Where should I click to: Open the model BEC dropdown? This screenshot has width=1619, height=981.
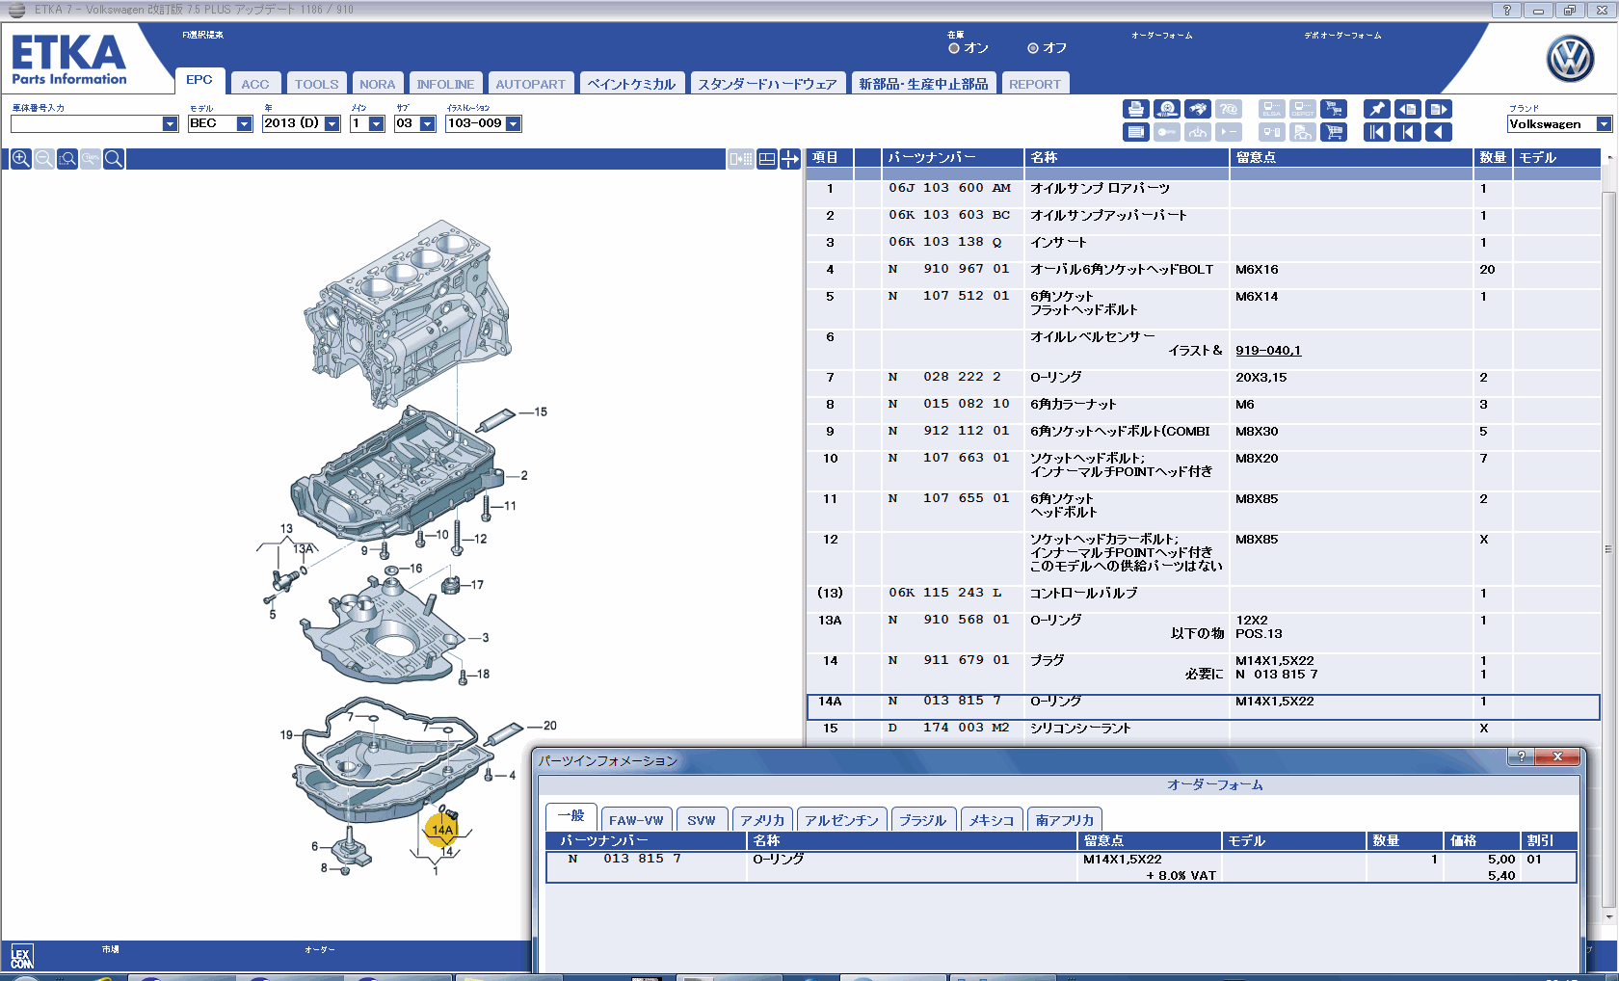coord(245,124)
